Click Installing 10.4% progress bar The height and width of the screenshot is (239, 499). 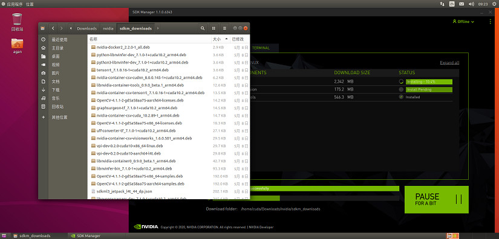click(x=429, y=81)
